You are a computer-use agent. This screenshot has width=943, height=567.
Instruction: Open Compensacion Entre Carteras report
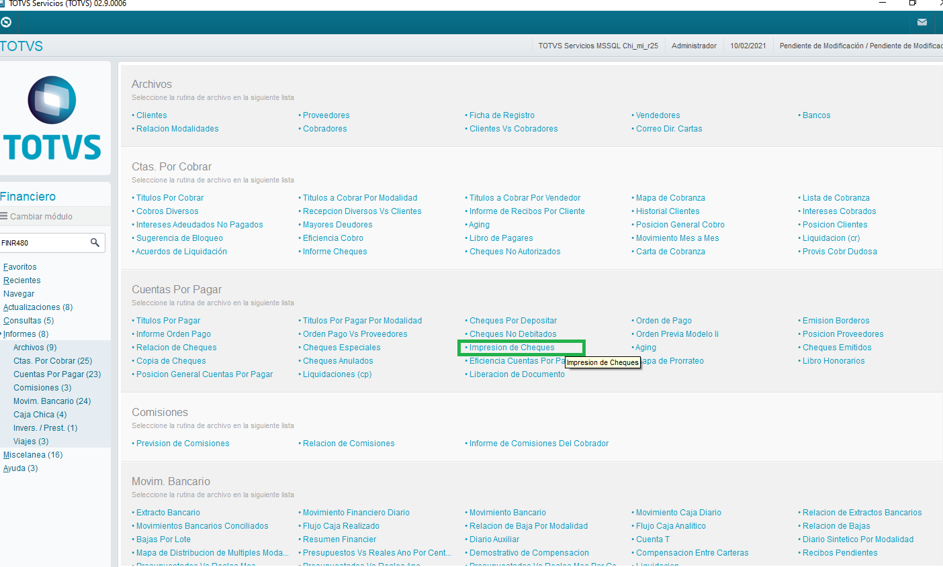[692, 553]
